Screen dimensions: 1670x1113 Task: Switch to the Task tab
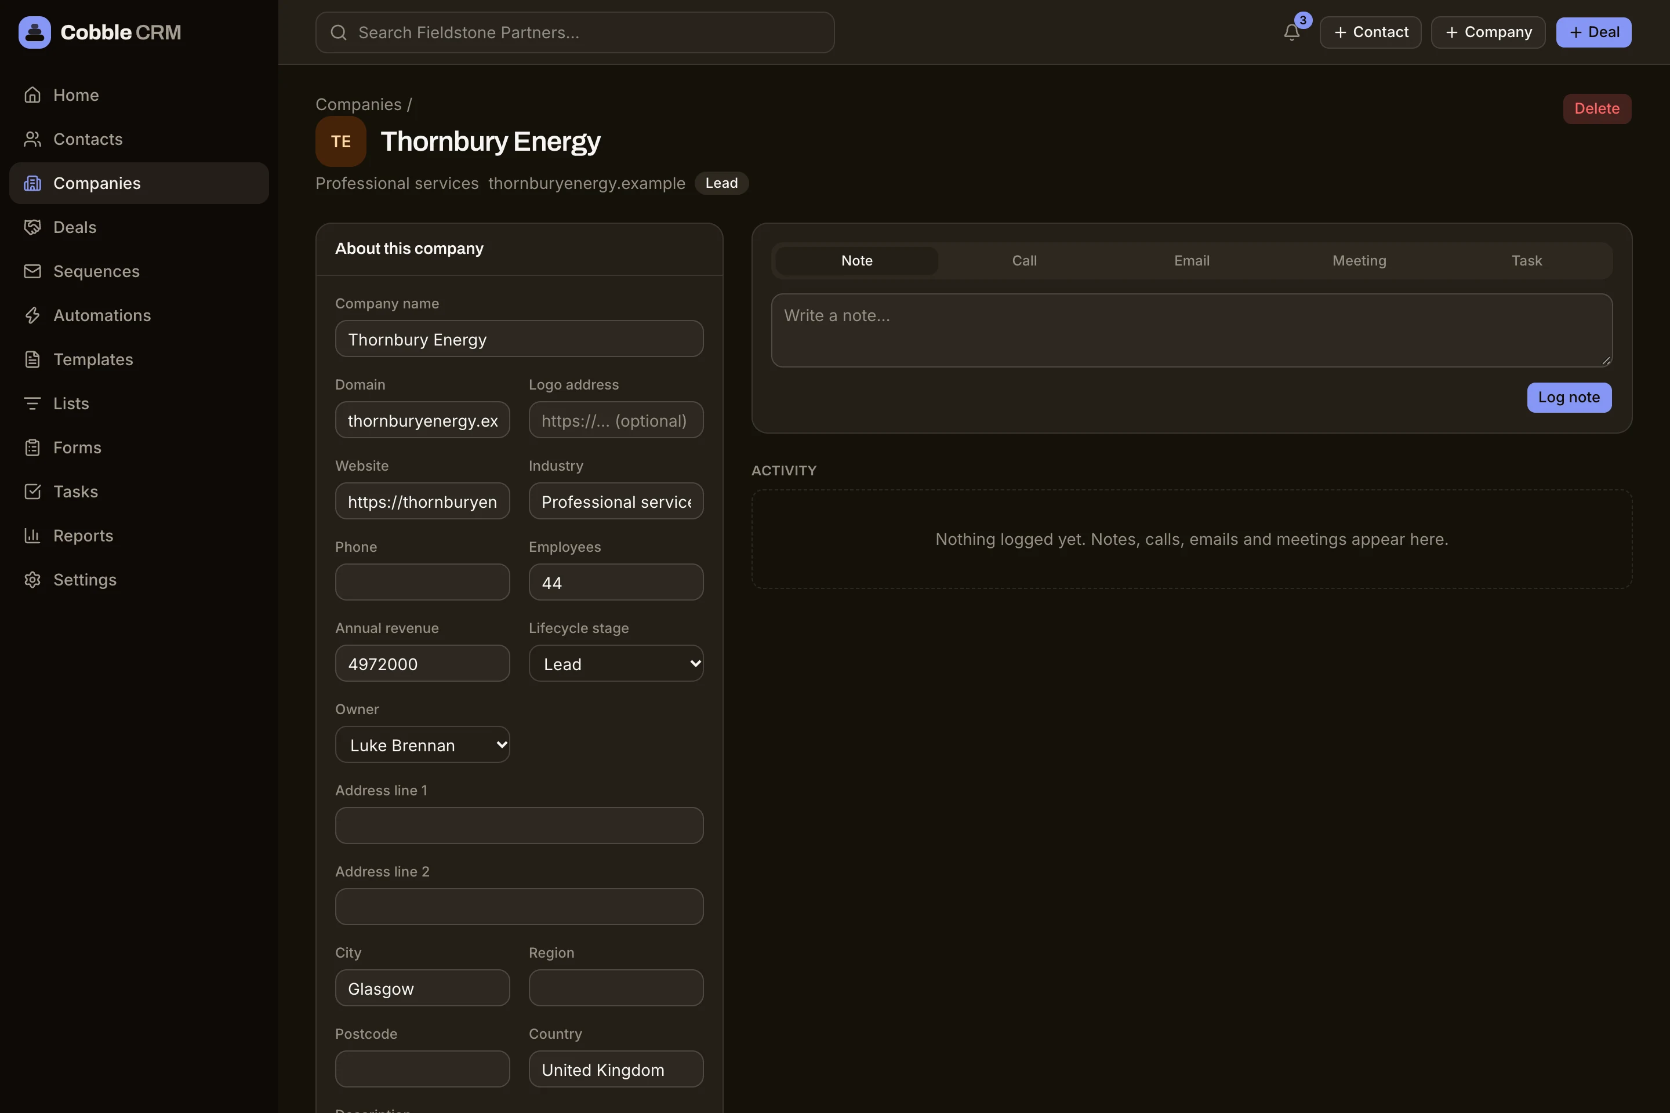[1527, 260]
